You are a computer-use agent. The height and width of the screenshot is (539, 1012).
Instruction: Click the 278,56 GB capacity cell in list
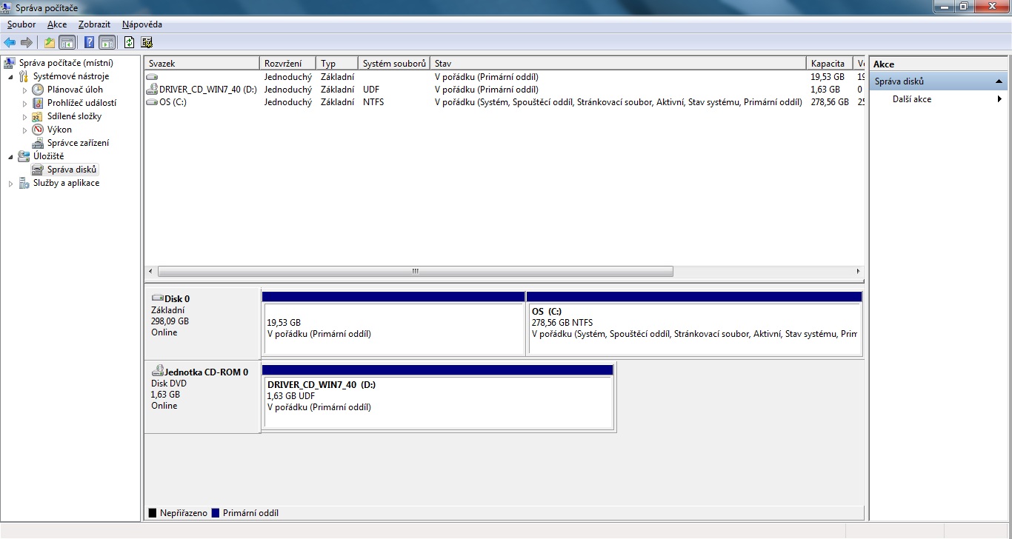pyautogui.click(x=830, y=102)
